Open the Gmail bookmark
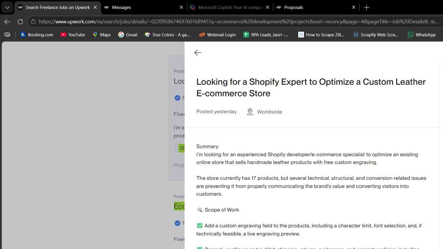Viewport: 443px width, 249px height. [127, 35]
